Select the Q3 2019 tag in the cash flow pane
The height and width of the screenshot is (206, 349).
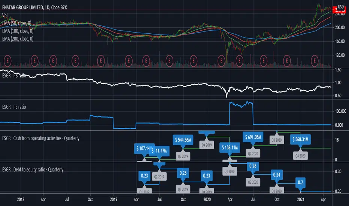point(183,156)
